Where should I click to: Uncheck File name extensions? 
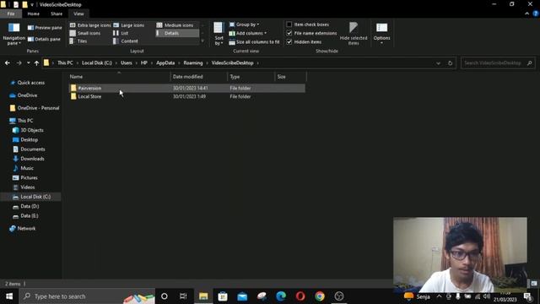coord(311,33)
